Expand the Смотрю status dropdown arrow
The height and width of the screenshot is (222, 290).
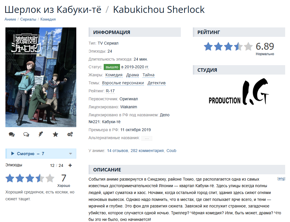coord(71,154)
